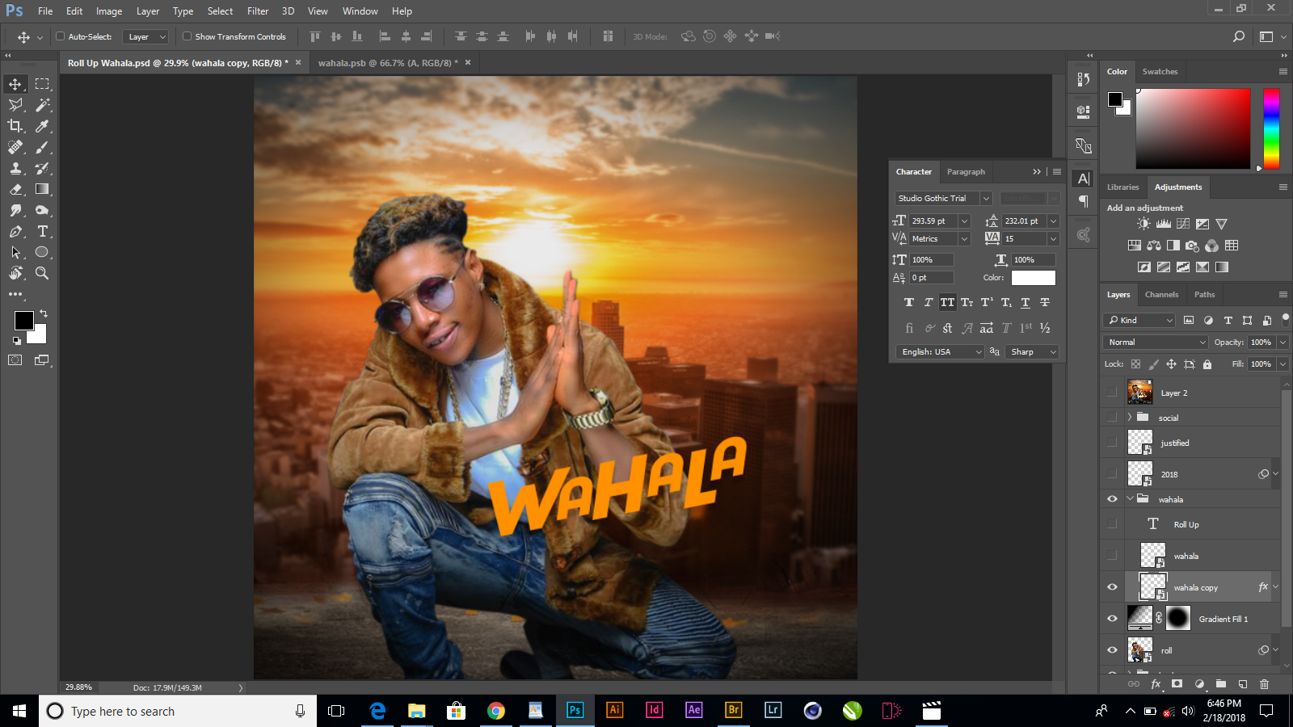Screen dimensions: 1293x727
Task: Open the blend mode Normal dropdown
Action: click(x=1156, y=342)
